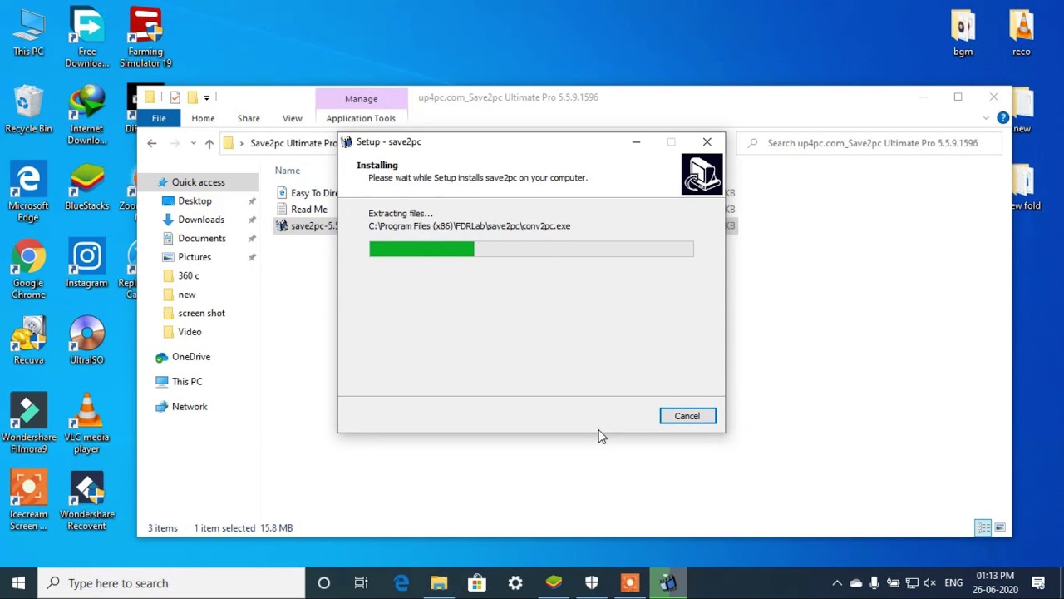
Task: Open Microsoft Store from taskbar
Action: pos(477,583)
